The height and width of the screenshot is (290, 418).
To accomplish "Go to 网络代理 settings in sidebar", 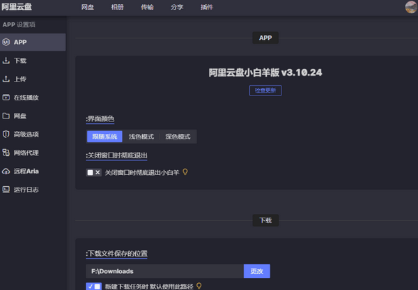I will [33, 153].
